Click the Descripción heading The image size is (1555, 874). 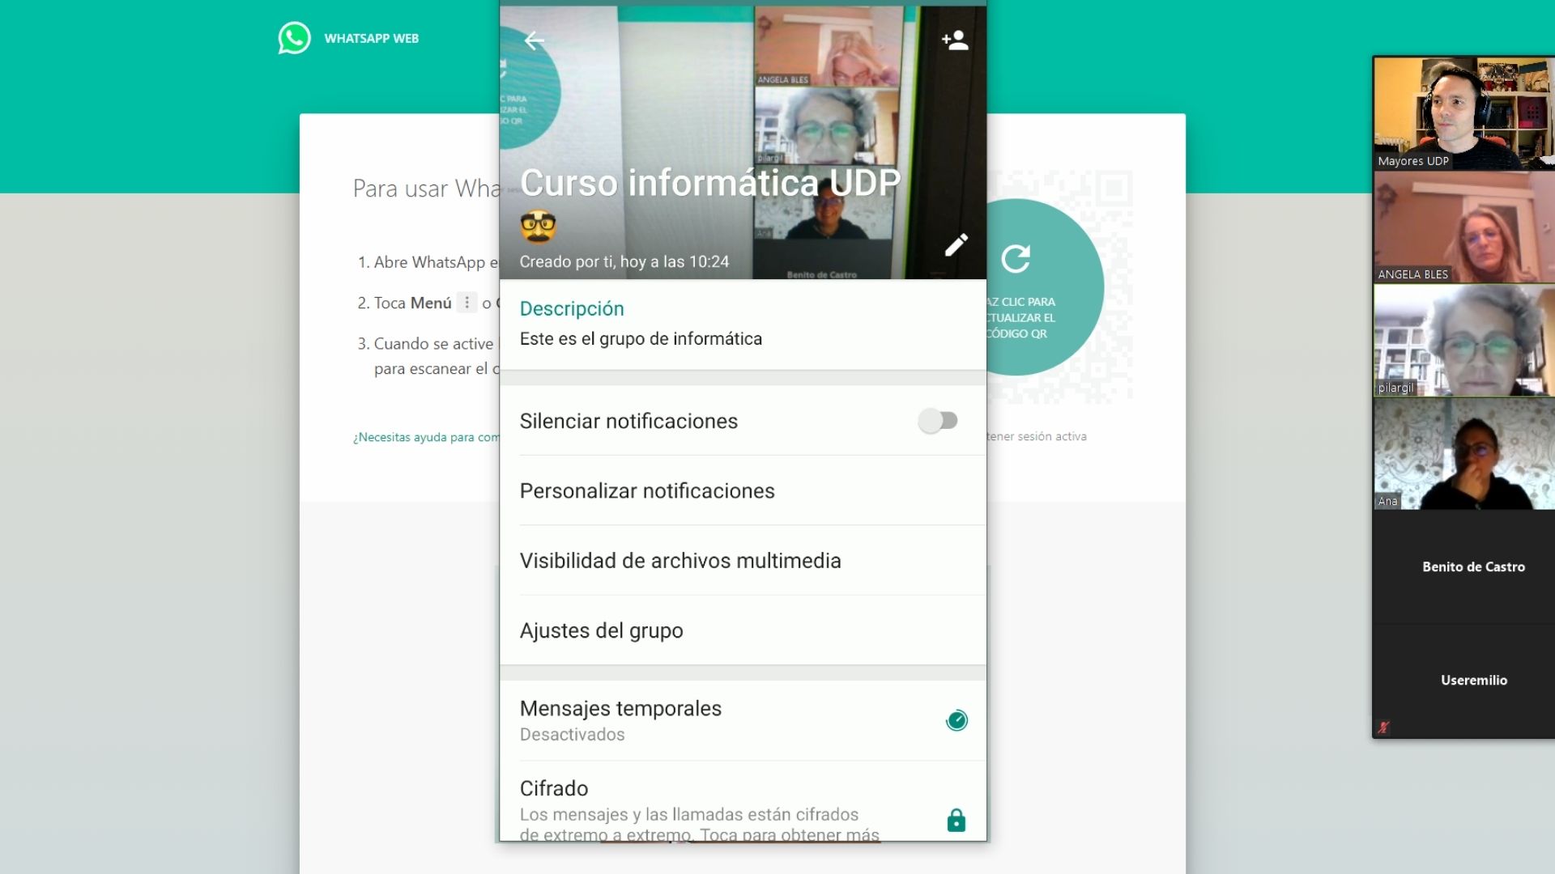pos(572,308)
